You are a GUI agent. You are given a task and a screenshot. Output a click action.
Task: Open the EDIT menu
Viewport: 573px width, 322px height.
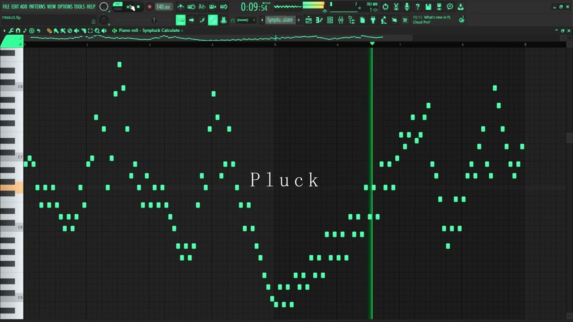pos(15,7)
